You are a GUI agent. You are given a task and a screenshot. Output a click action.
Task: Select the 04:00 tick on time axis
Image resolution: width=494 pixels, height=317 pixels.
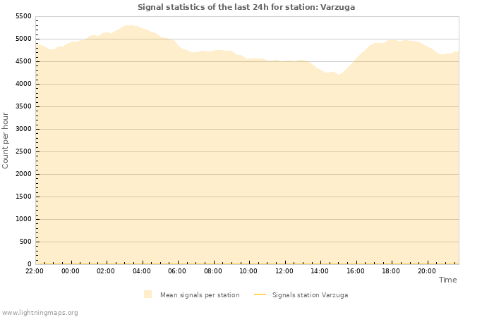pyautogui.click(x=142, y=271)
